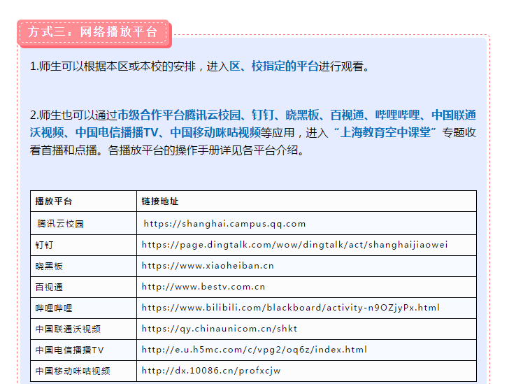
Task: Open the www.xiaoheiban.cn URL
Action: pos(208,266)
